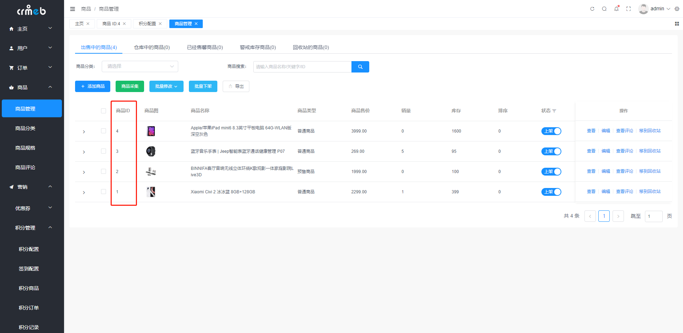Open the settings gear beside admin
The image size is (683, 333).
[x=677, y=9]
